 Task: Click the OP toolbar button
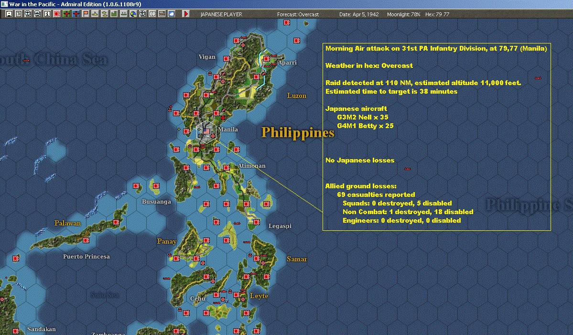coord(152,14)
